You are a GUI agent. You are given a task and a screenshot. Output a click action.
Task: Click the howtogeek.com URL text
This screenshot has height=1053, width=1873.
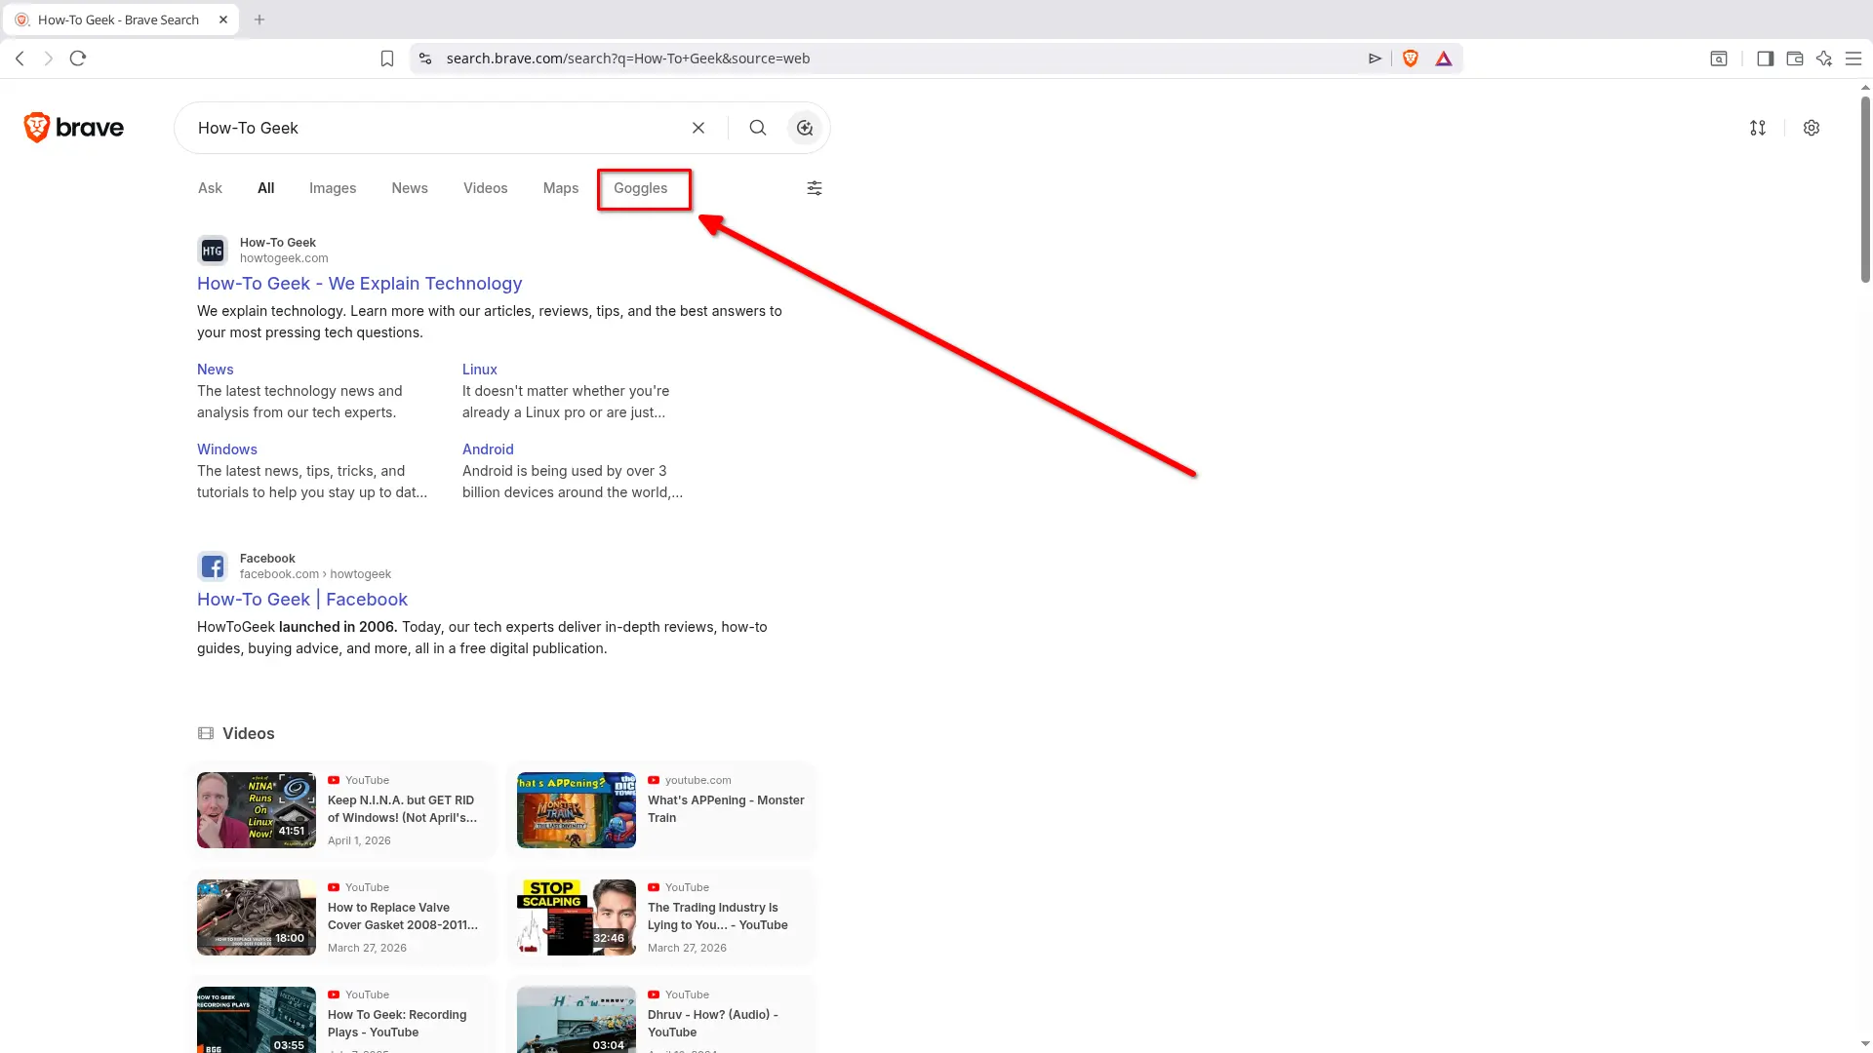pyautogui.click(x=284, y=258)
